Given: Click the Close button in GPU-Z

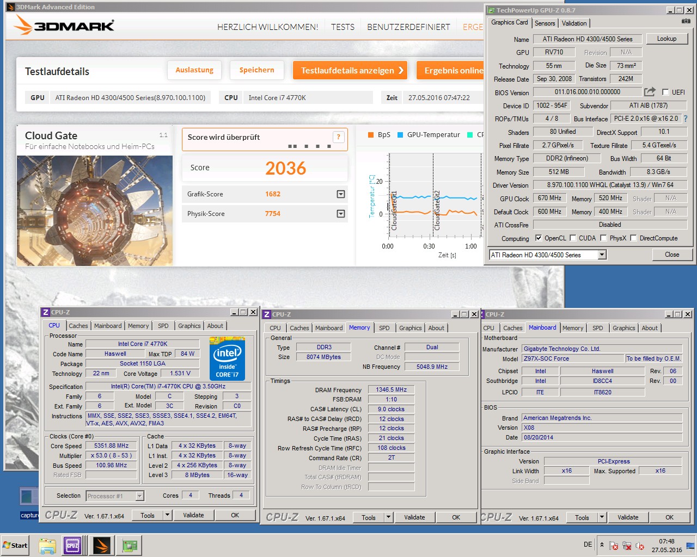Looking at the screenshot, I should (x=672, y=255).
